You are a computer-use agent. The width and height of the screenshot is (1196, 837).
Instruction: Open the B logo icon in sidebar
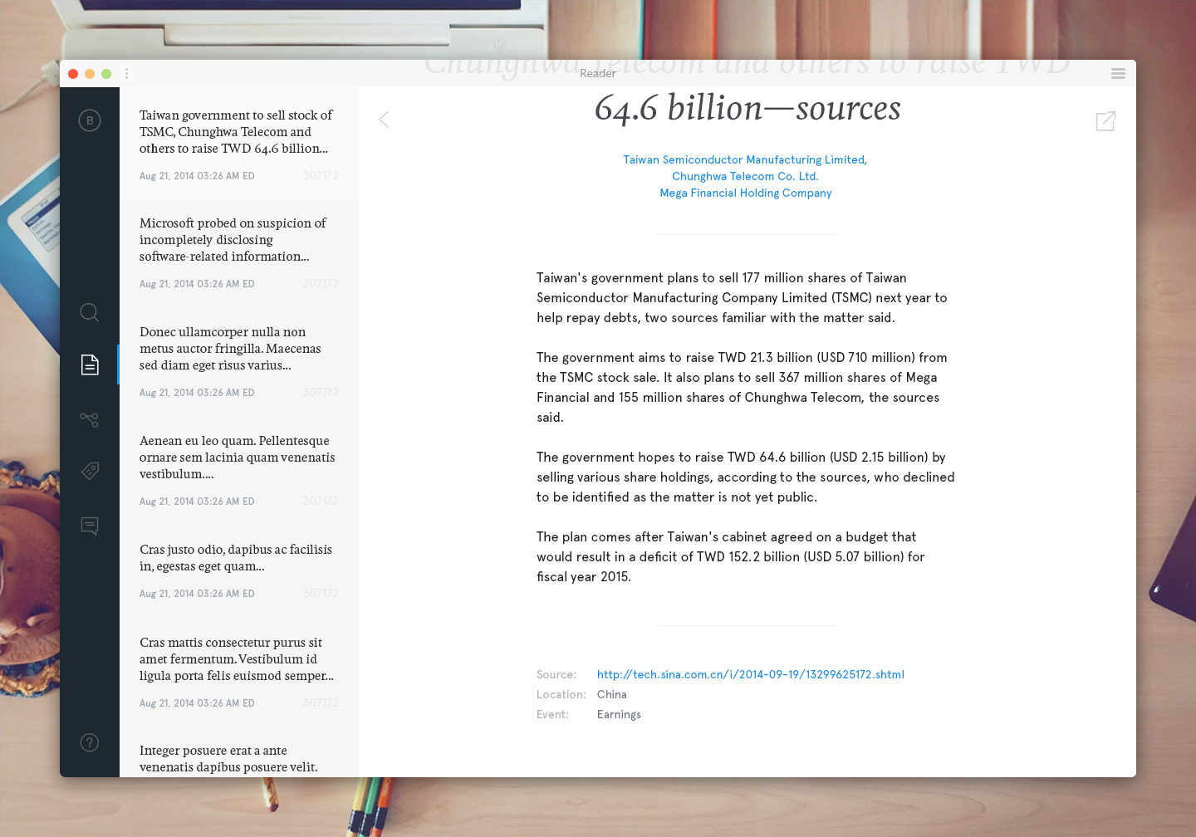[x=90, y=120]
